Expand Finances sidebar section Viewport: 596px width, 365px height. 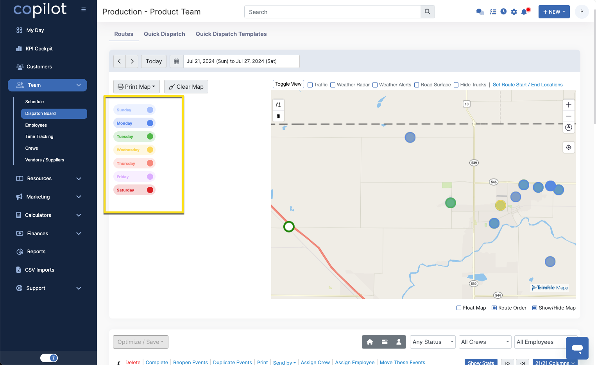pos(49,234)
